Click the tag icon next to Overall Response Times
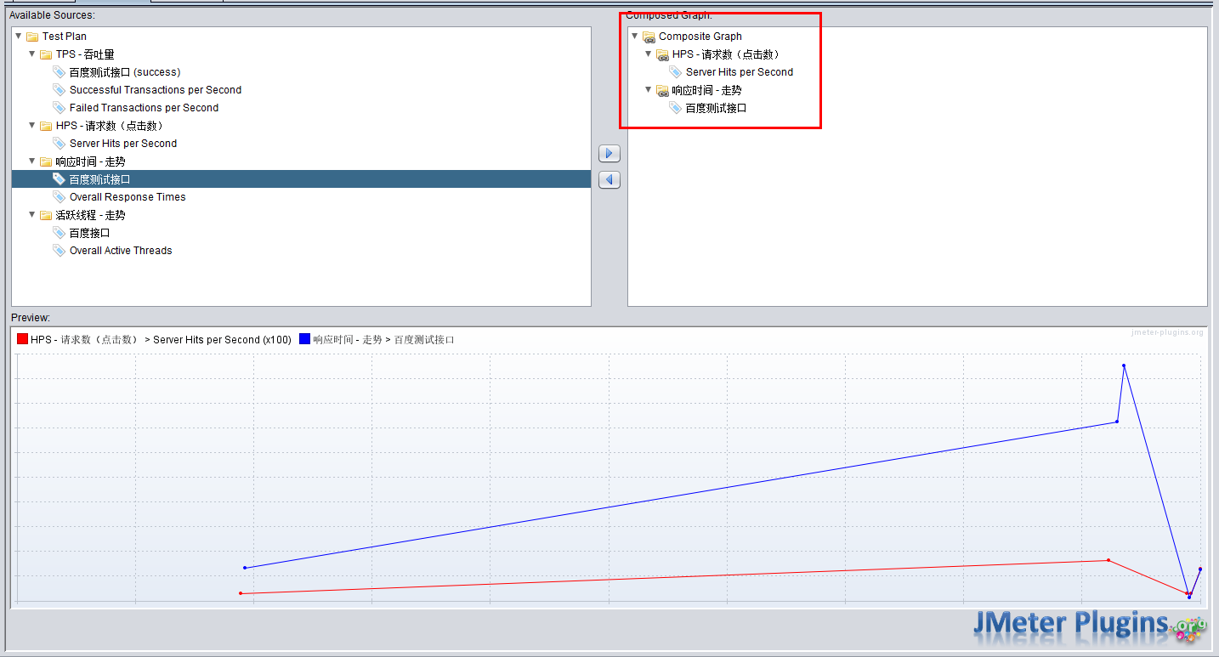This screenshot has height=657, width=1219. pos(60,196)
